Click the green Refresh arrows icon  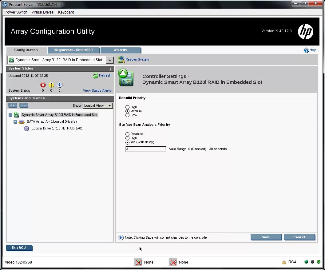95,76
